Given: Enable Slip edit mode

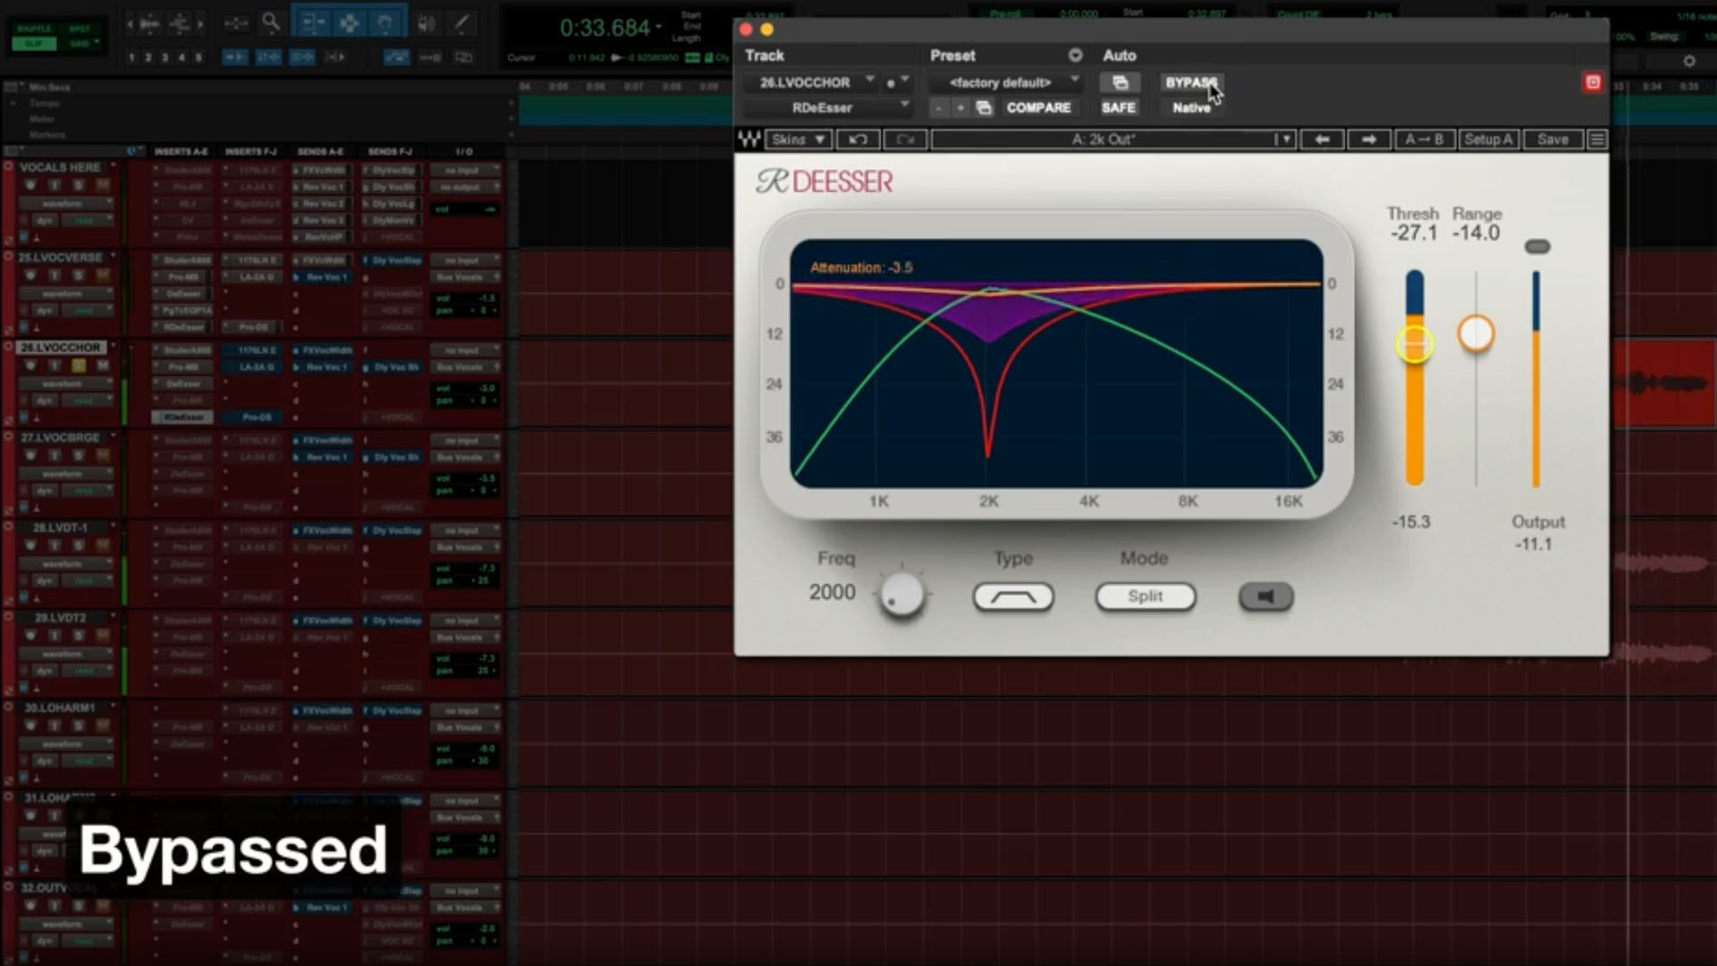Looking at the screenshot, I should click(34, 43).
